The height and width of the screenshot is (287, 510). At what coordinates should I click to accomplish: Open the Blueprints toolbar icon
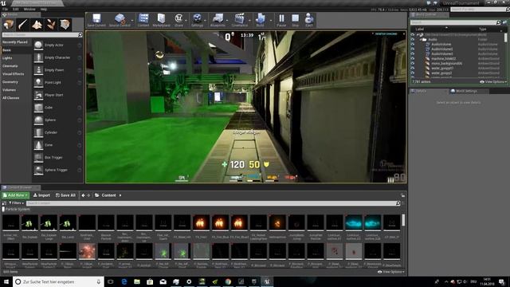click(x=218, y=19)
